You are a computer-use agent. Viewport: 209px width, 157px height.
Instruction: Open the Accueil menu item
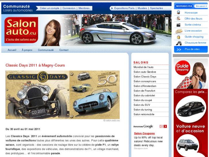(12, 50)
